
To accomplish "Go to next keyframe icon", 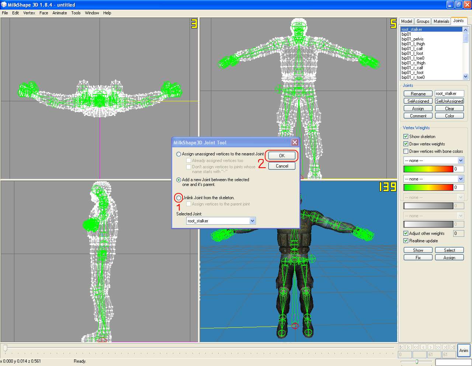I will [x=445, y=347].
